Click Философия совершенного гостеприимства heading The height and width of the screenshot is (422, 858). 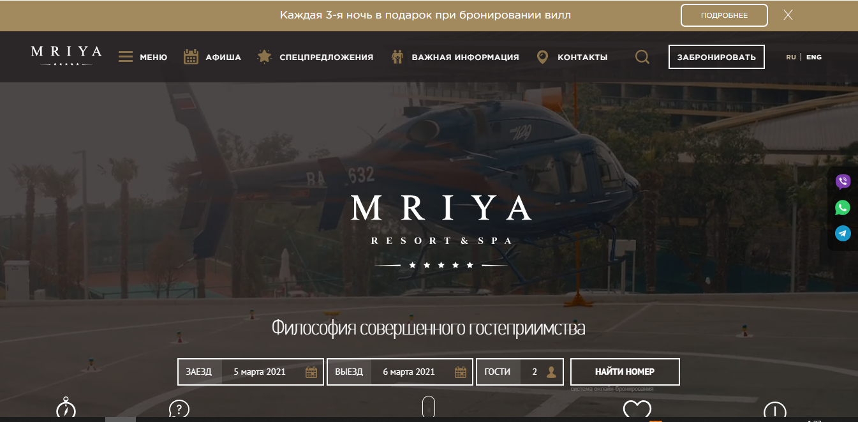tap(429, 328)
